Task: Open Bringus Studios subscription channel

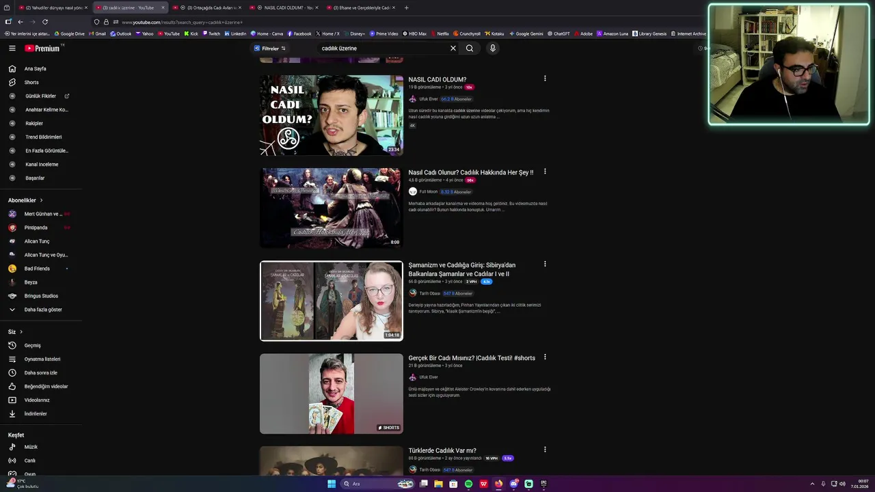Action: pyautogui.click(x=40, y=296)
